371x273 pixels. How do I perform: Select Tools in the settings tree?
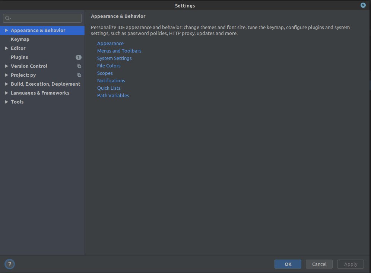click(42, 102)
